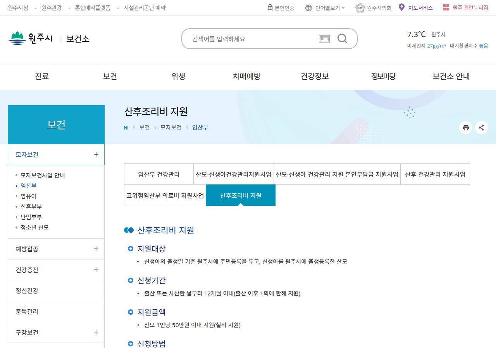Image resolution: width=496 pixels, height=348 pixels.
Task: Click the 본인인증 lock icon link
Action: click(281, 8)
